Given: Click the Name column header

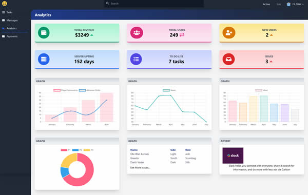Looking at the screenshot, I should (x=134, y=150).
